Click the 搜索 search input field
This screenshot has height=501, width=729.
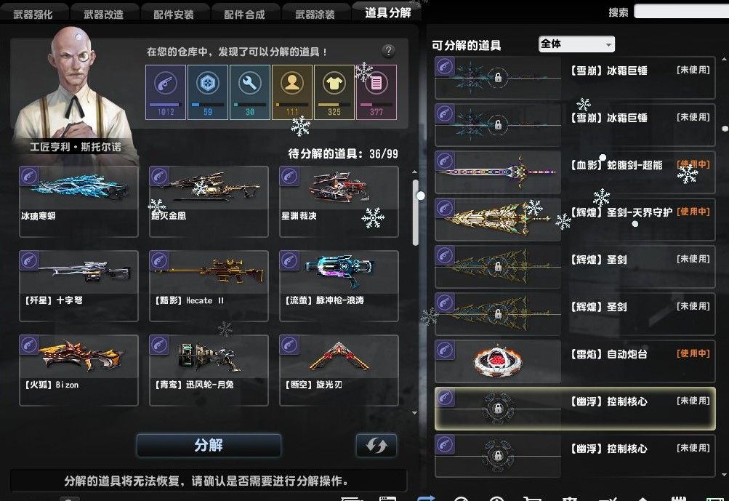[681, 12]
